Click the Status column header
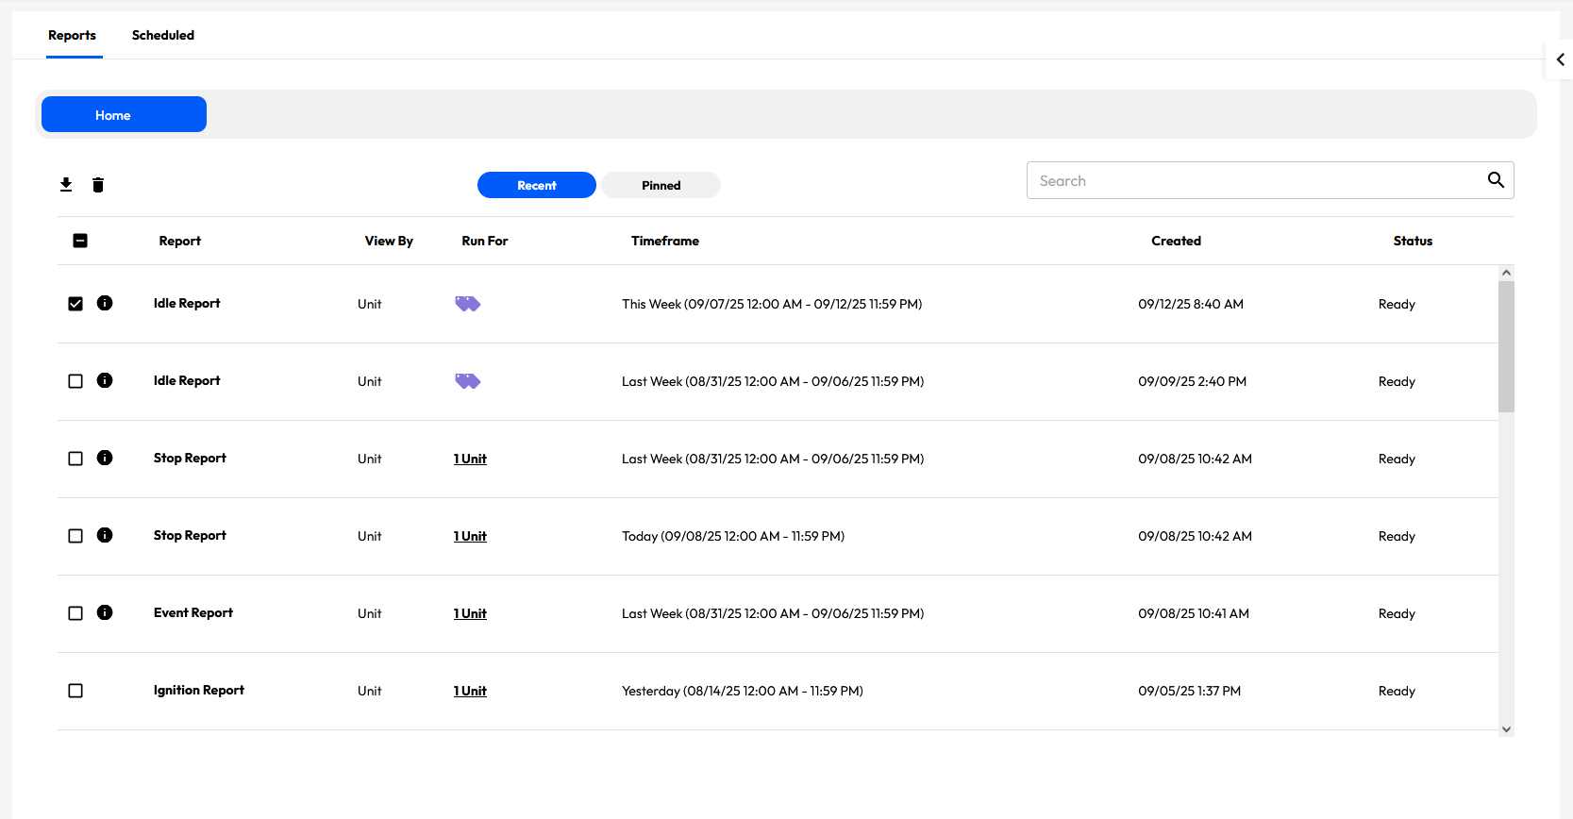The width and height of the screenshot is (1573, 819). click(x=1413, y=241)
